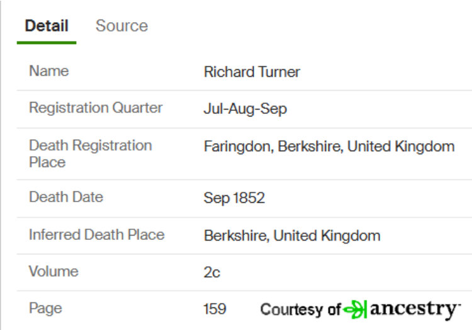Image resolution: width=472 pixels, height=330 pixels.
Task: Click the Inferred Death Place label
Action: click(x=97, y=235)
